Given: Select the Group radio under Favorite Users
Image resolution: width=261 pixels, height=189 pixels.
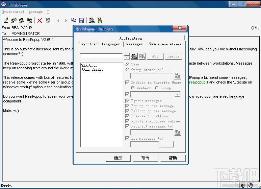Looking at the screenshot, I should click(157, 88).
